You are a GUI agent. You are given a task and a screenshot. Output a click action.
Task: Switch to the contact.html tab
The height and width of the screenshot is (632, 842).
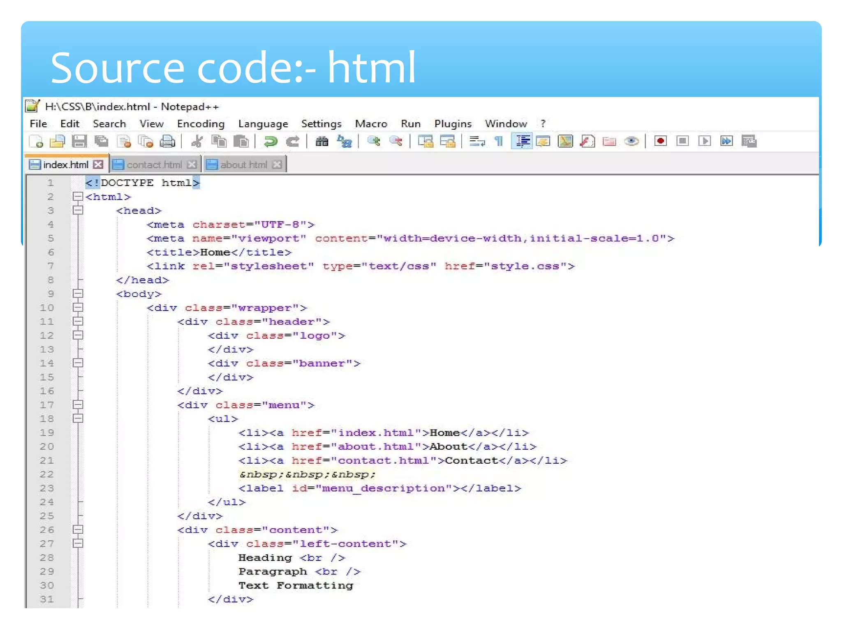coord(154,165)
